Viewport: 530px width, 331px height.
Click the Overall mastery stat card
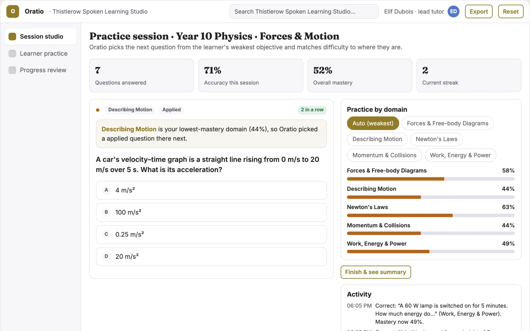pyautogui.click(x=360, y=76)
